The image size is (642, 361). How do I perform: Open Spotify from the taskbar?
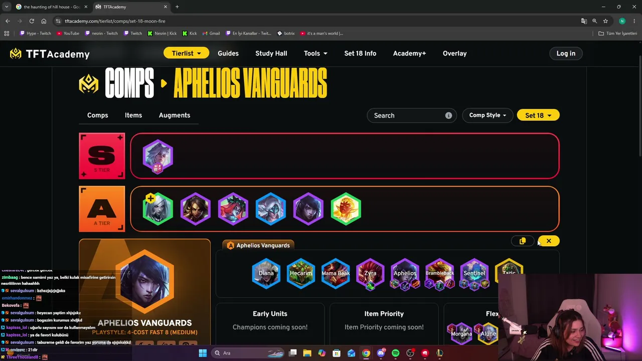click(396, 353)
